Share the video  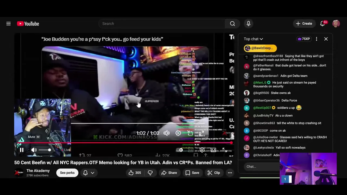(169, 173)
